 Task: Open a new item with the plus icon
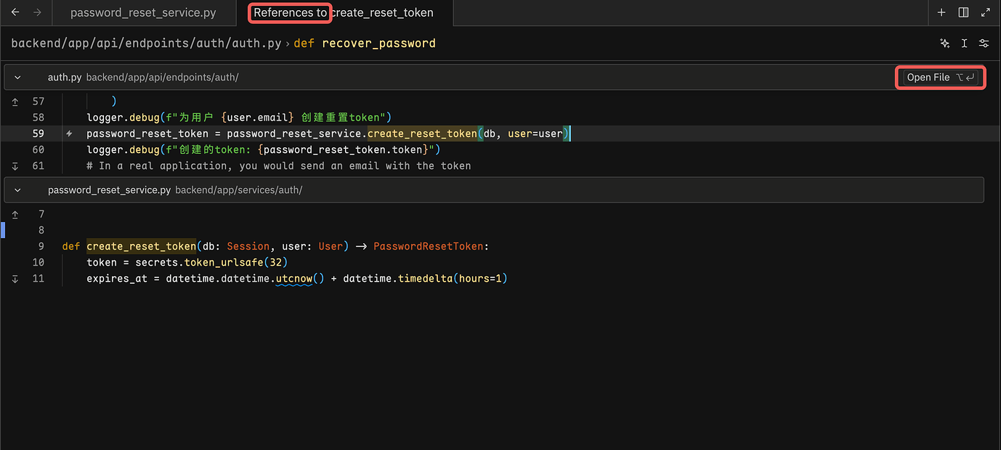point(941,12)
